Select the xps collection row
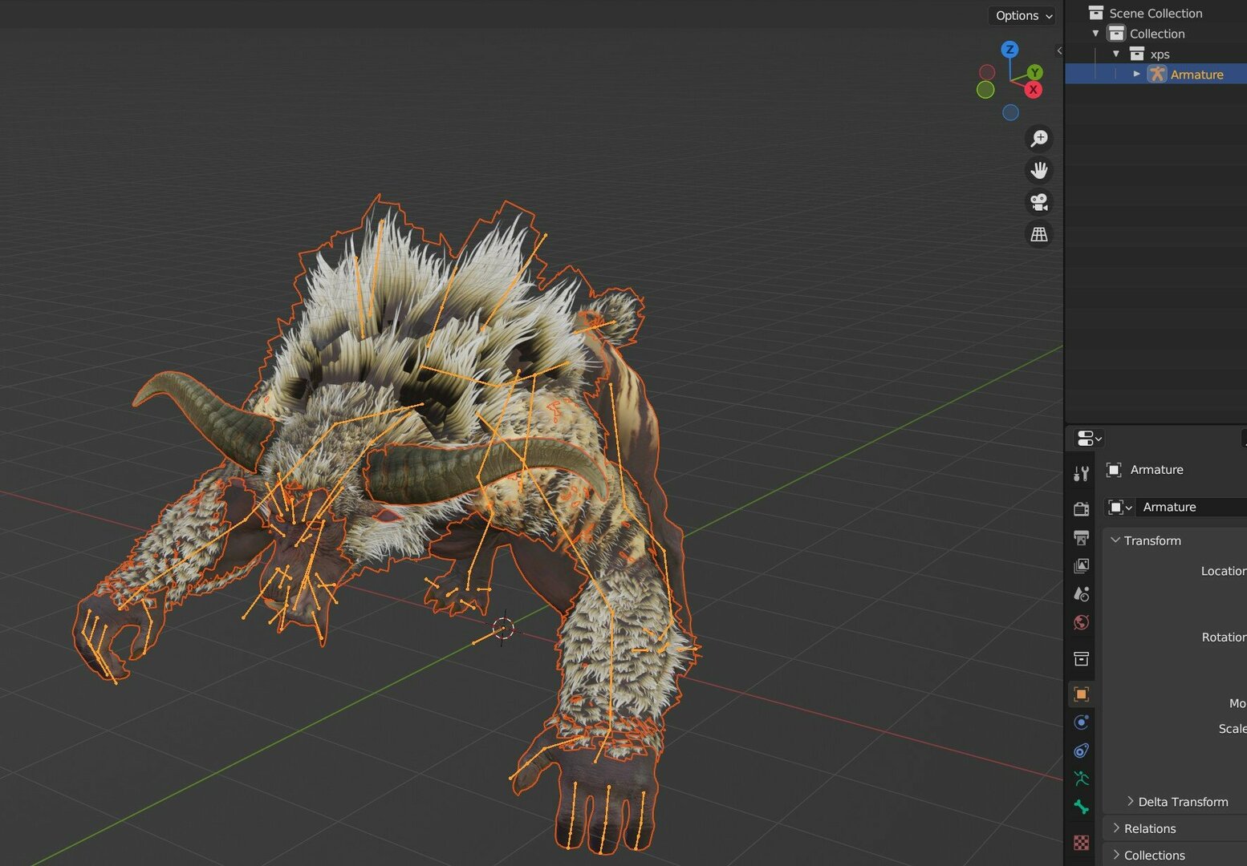Viewport: 1247px width, 866px height. pyautogui.click(x=1156, y=54)
